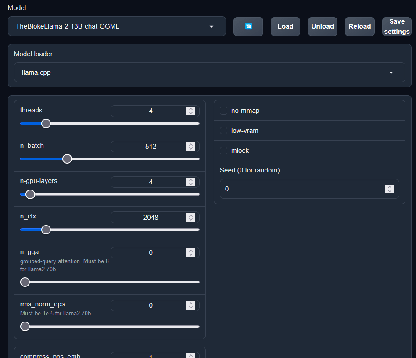
Task: Increase rms_norm_eps with up stepper arrow
Action: [190, 303]
